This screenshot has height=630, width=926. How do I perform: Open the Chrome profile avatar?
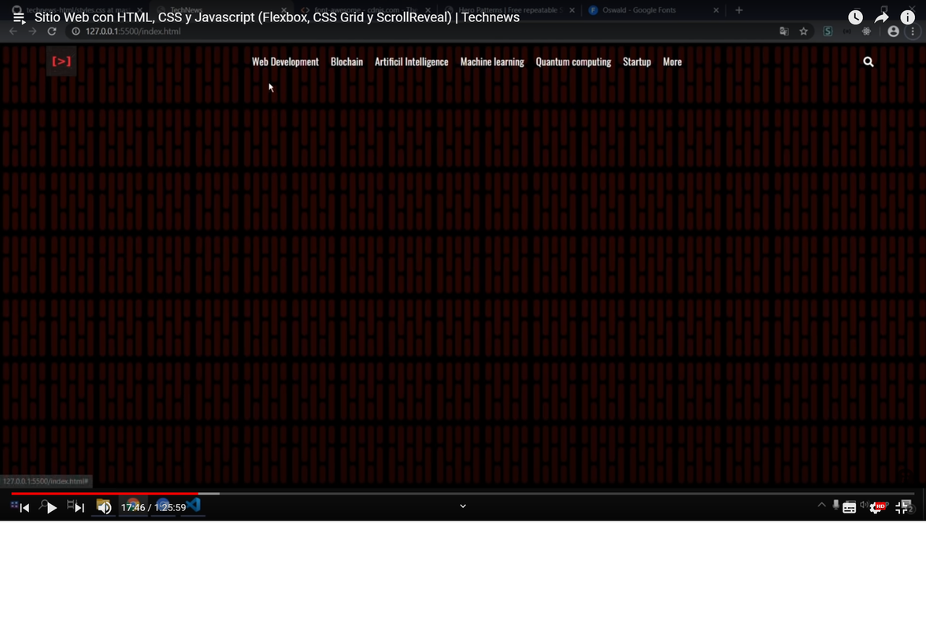[x=893, y=31]
